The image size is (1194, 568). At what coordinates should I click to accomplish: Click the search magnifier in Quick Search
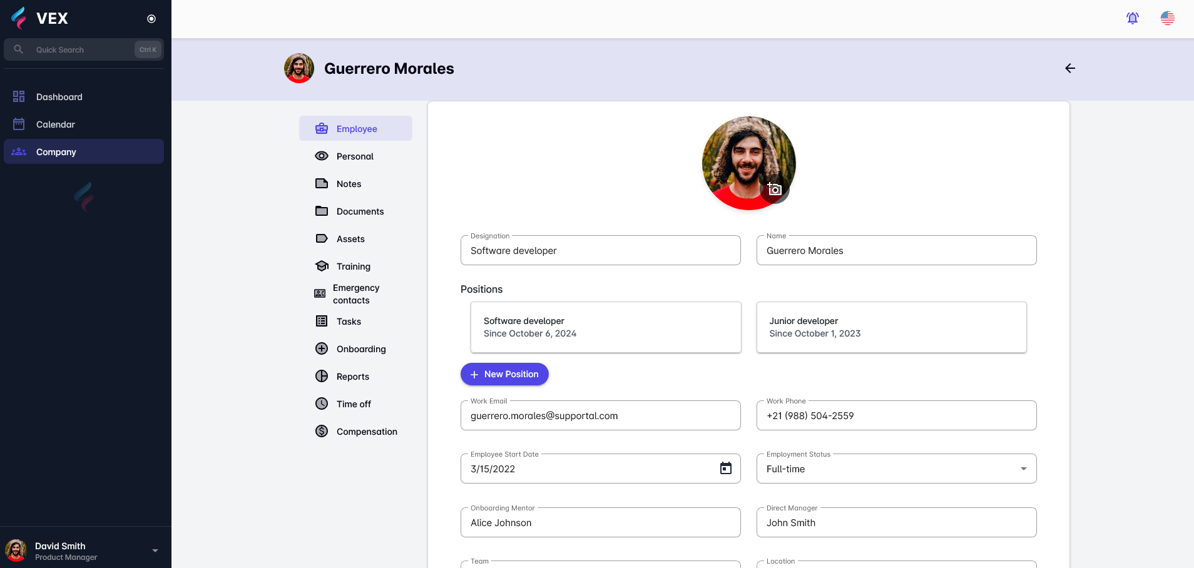tap(19, 49)
